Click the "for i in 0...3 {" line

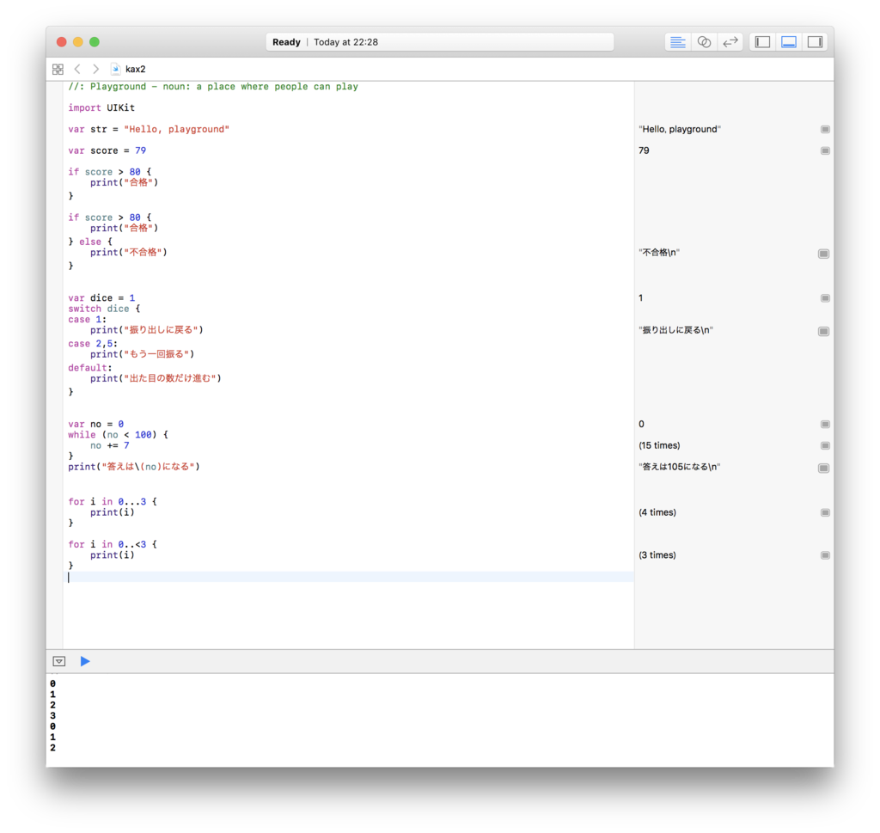coord(113,501)
